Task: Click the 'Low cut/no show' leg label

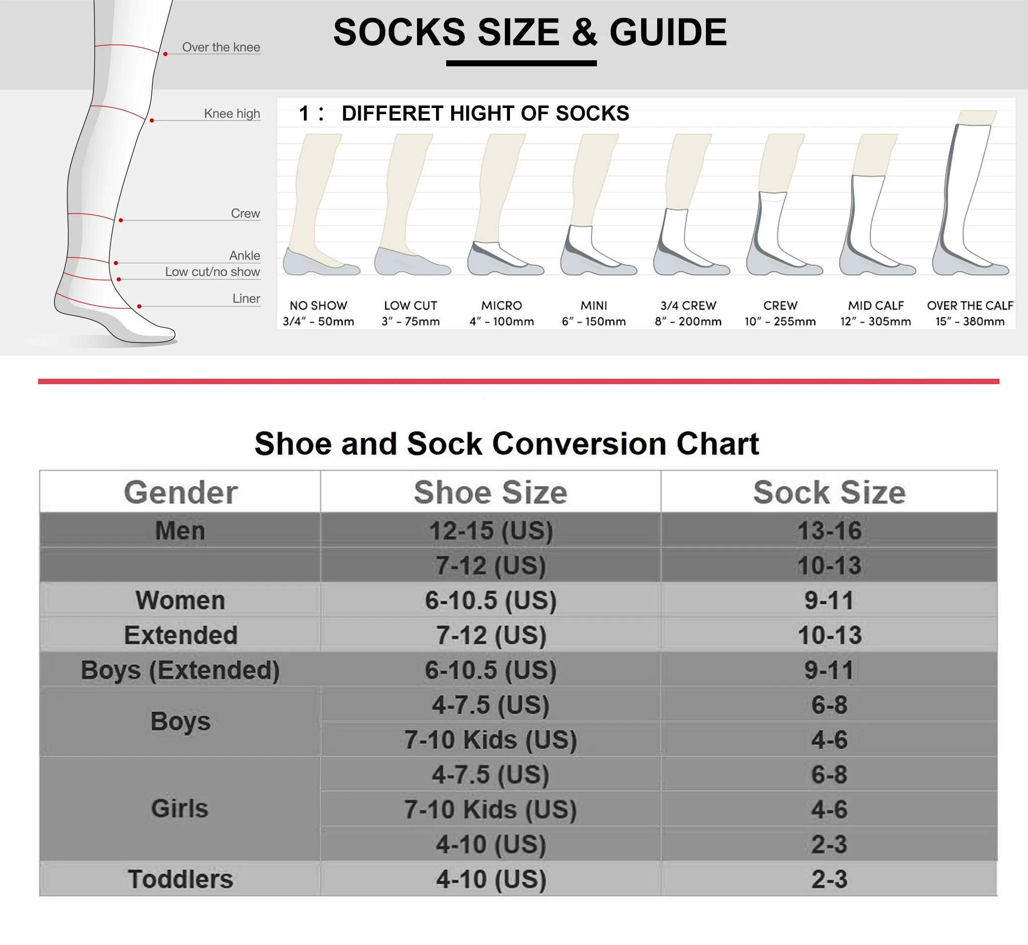Action: (x=212, y=272)
